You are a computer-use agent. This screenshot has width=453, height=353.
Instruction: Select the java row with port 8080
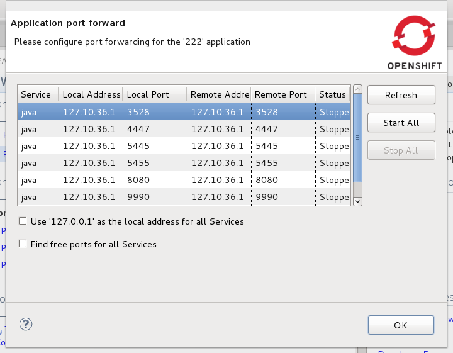[x=182, y=180]
